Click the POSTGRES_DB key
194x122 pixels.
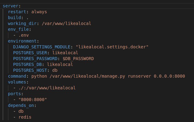tap(27, 64)
